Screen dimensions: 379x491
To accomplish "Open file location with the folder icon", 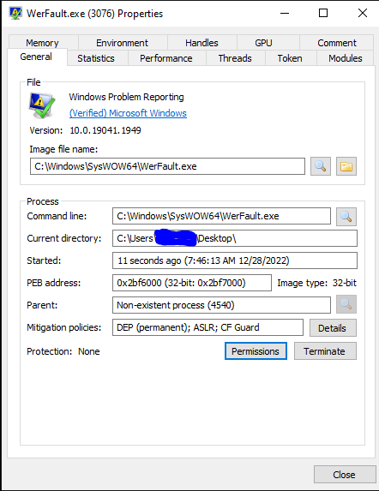I will coord(346,166).
